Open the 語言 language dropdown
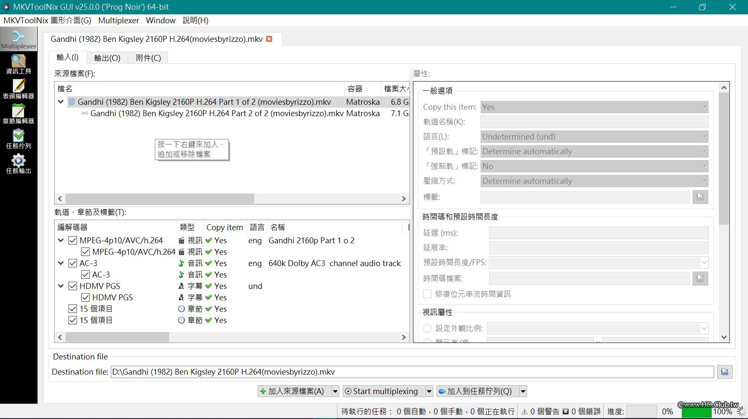Viewport: 748px width, 419px height. click(594, 136)
